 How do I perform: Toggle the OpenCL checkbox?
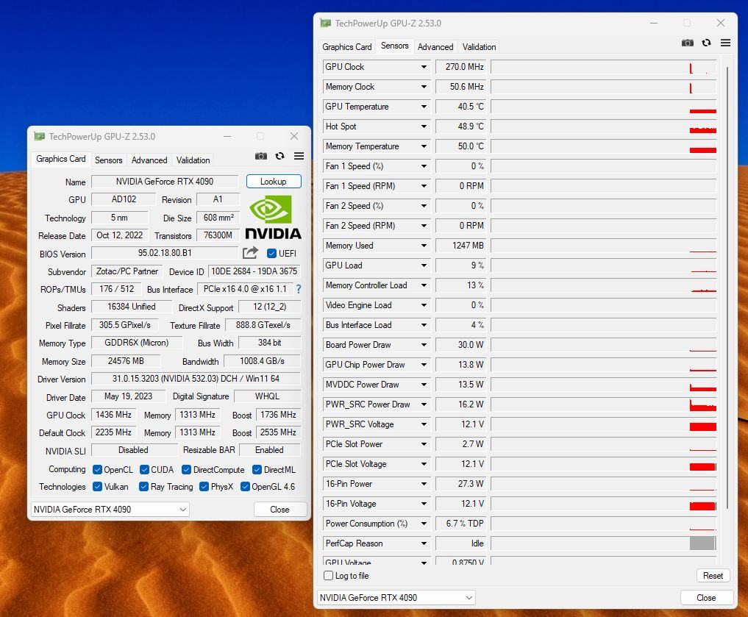97,470
